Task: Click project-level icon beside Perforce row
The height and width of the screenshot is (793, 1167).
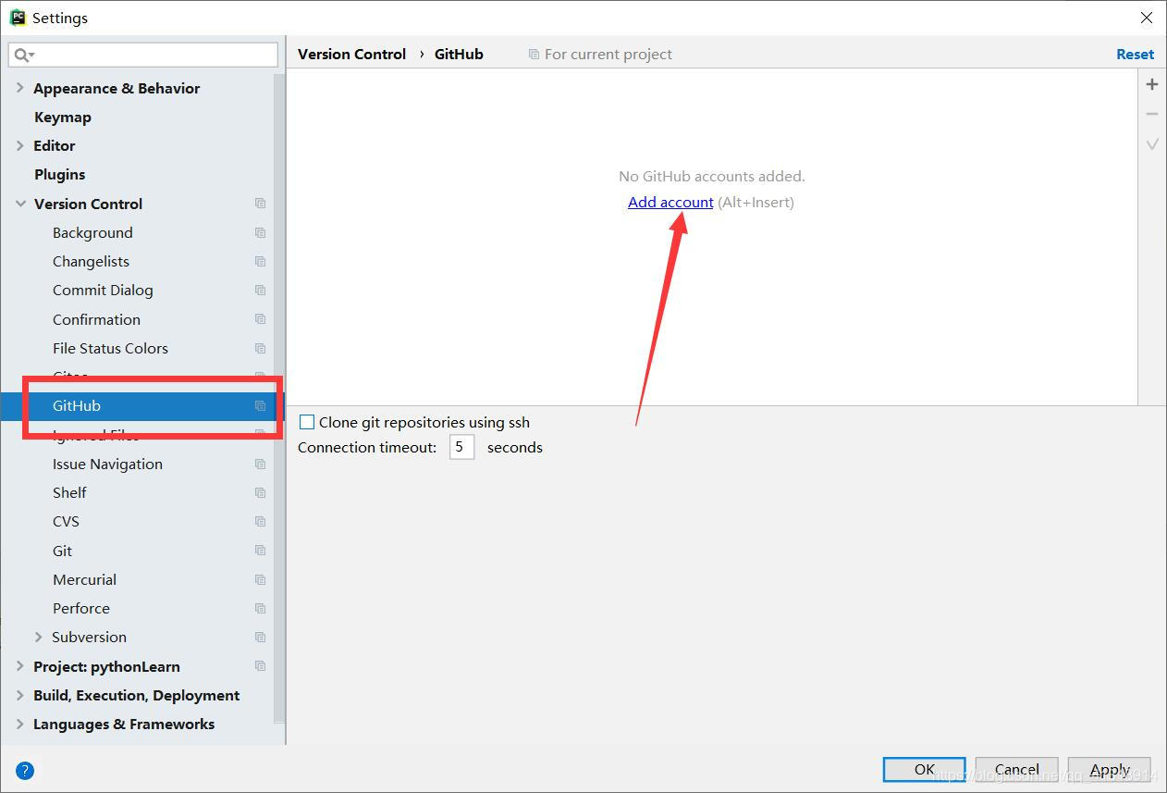Action: pos(261,609)
